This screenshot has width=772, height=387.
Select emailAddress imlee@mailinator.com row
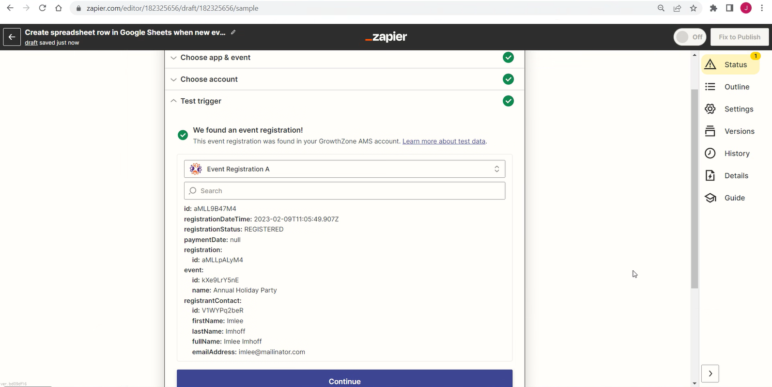pos(248,352)
